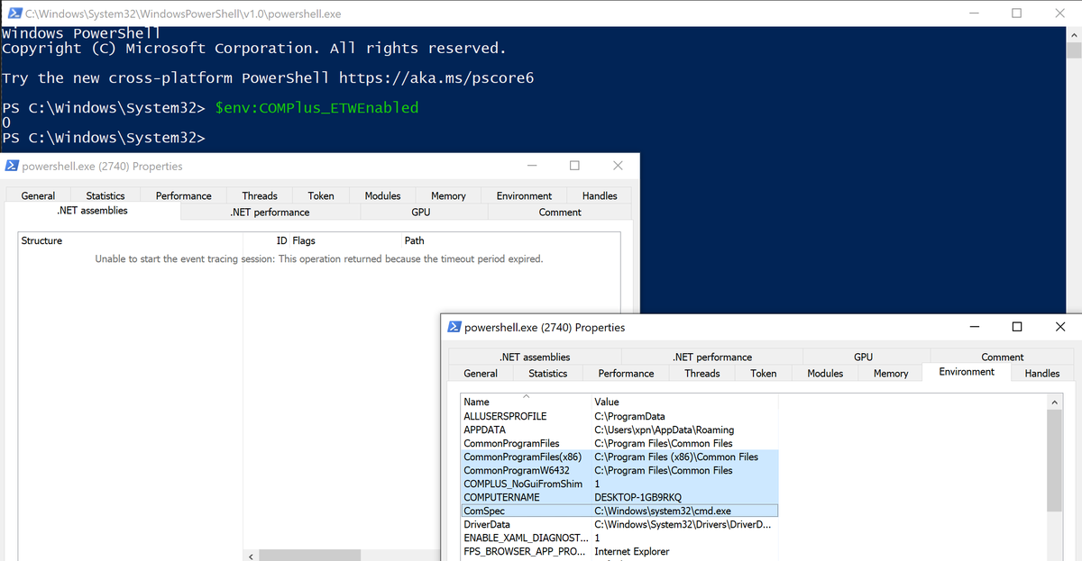This screenshot has width=1082, height=561.
Task: Click the $env:COMPlus_ETWEnabled command text
Action: [x=316, y=108]
